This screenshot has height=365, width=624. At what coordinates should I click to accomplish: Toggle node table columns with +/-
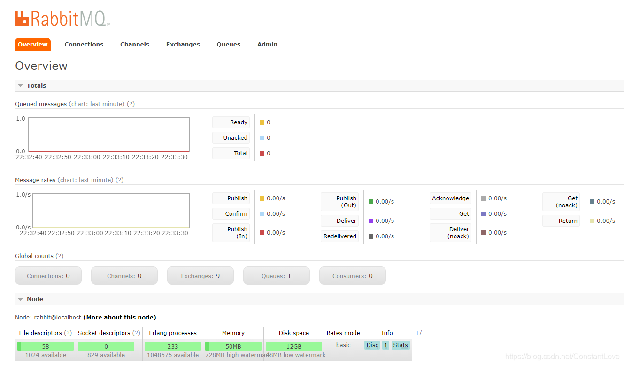[x=420, y=333]
